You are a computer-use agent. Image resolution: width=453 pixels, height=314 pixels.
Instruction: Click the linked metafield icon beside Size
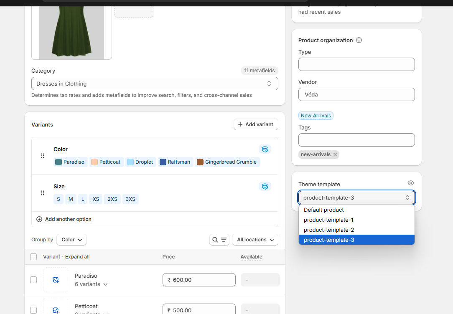[265, 186]
